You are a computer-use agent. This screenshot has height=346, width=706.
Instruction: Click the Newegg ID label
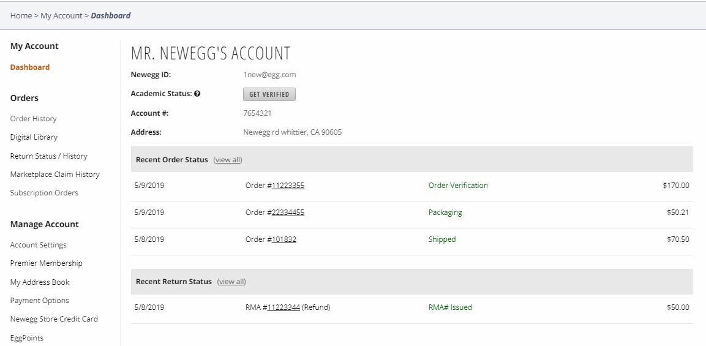tap(151, 75)
